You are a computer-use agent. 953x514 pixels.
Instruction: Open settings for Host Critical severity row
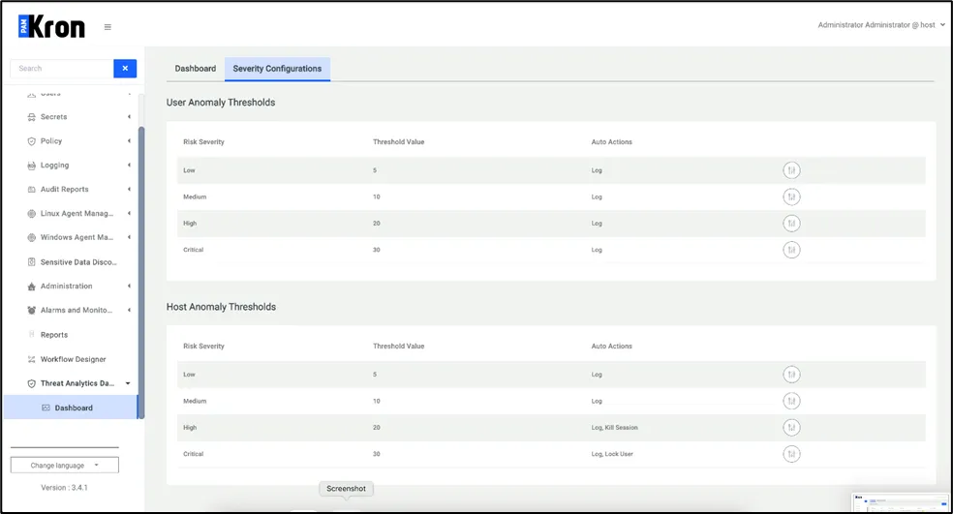791,454
